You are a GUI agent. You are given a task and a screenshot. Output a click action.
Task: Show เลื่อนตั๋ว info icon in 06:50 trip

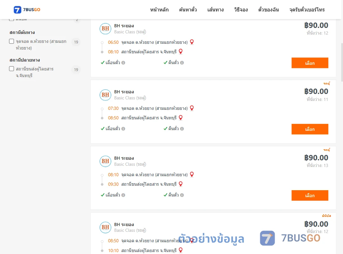tap(123, 63)
